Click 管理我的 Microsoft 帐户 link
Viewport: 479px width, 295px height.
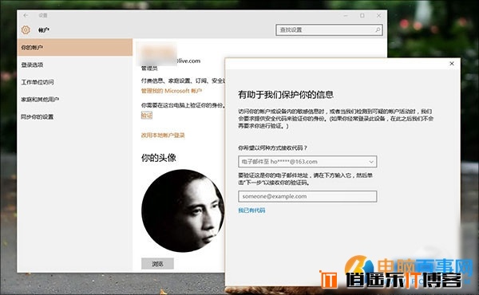172,91
